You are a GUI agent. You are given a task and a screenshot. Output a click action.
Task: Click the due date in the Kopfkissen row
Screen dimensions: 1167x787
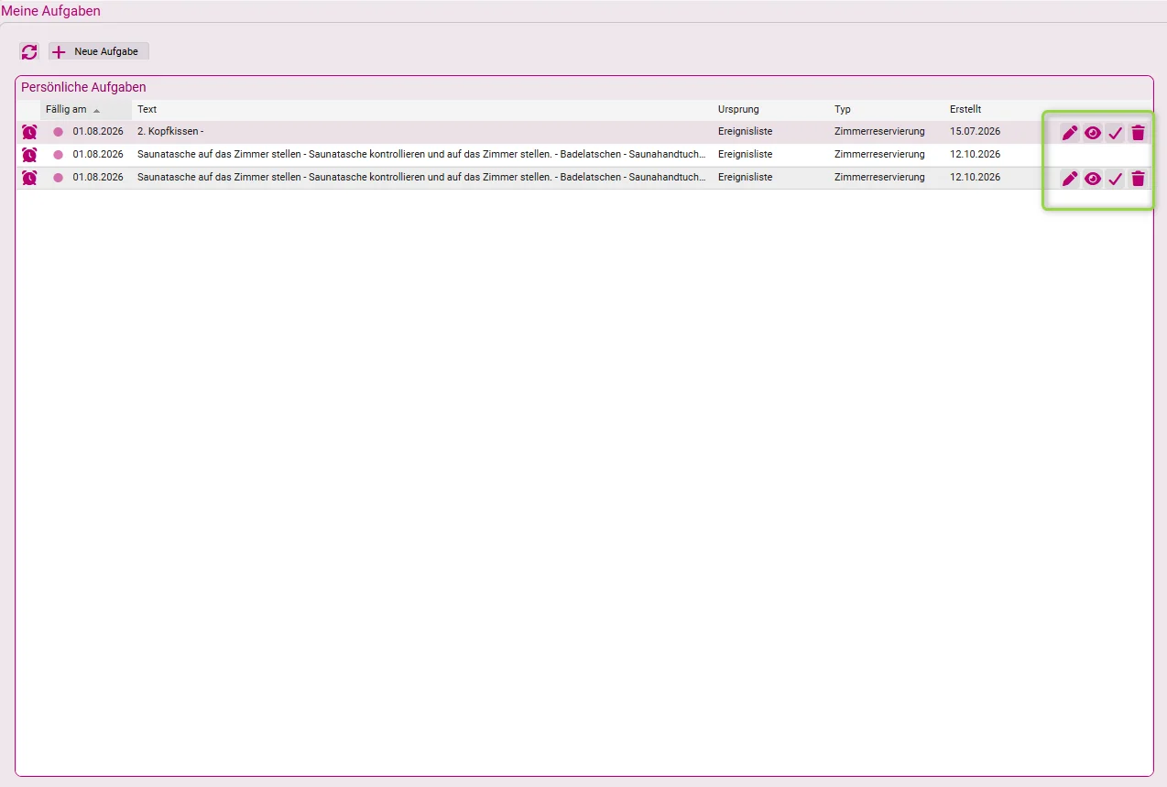pos(98,132)
